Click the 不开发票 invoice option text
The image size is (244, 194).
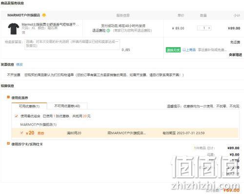(14, 75)
